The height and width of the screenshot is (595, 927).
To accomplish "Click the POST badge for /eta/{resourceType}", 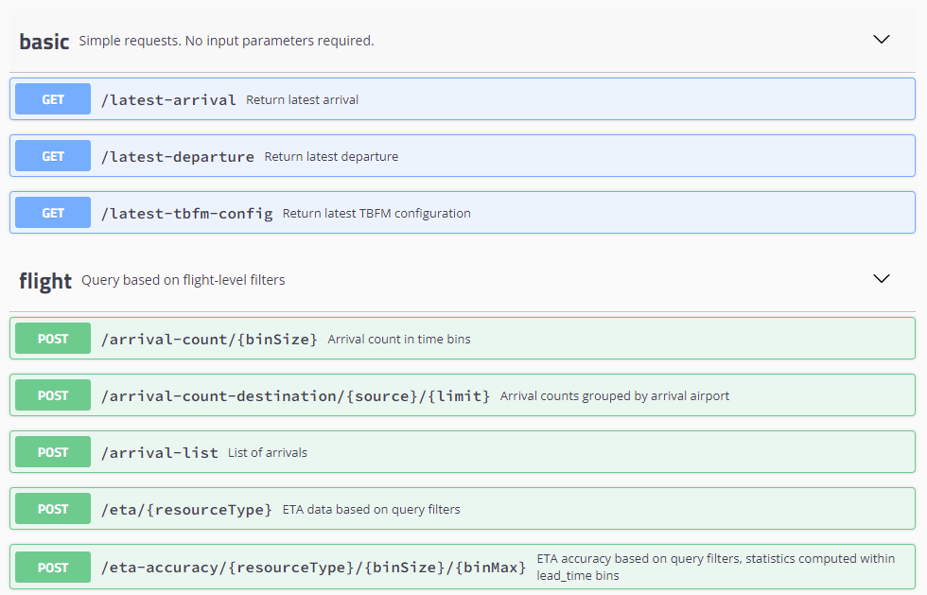I will (x=53, y=509).
